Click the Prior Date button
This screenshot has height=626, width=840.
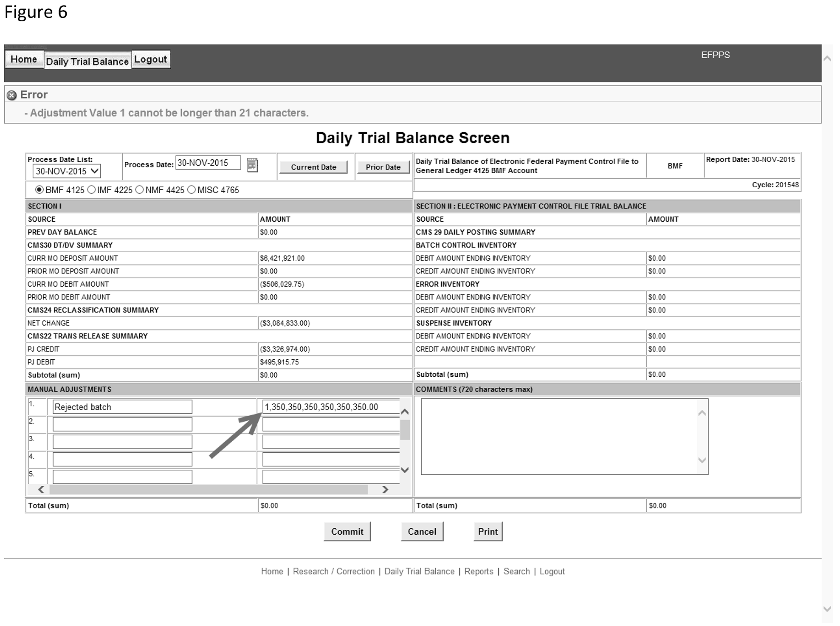[x=383, y=167]
